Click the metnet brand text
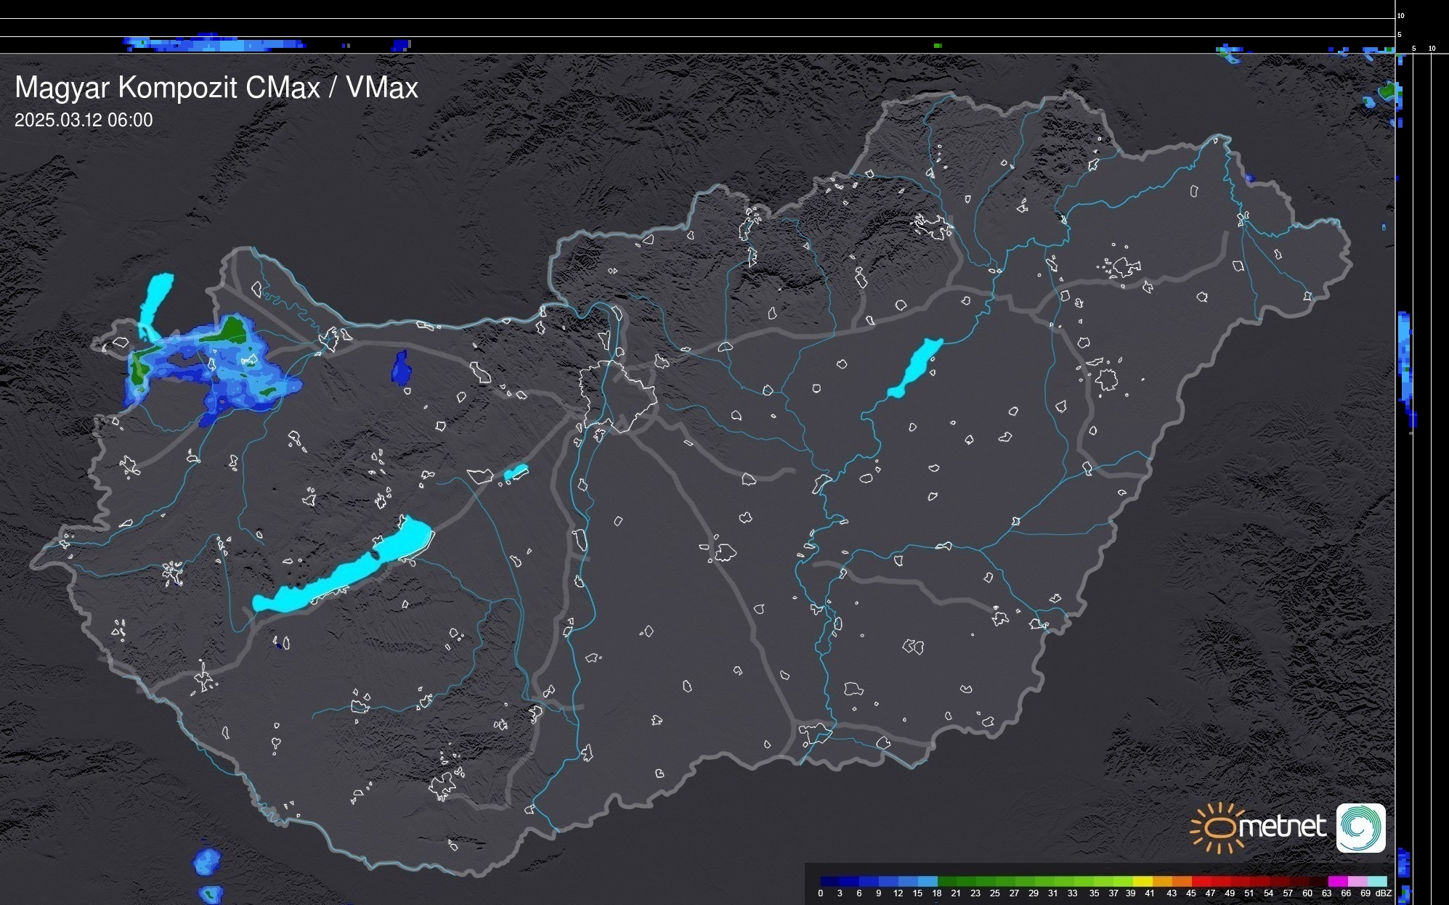Viewport: 1449px width, 905px height. point(1283,827)
